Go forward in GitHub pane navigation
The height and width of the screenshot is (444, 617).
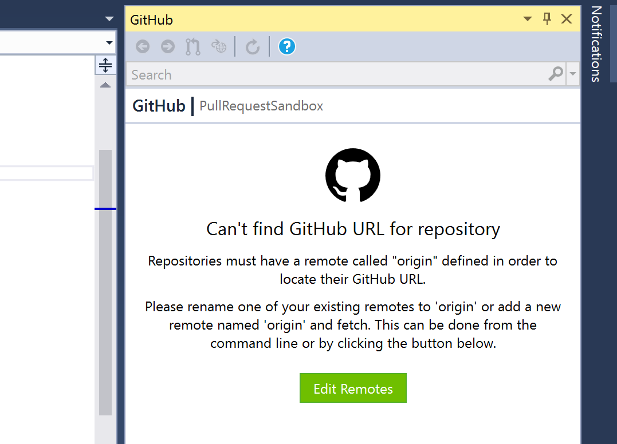tap(168, 46)
